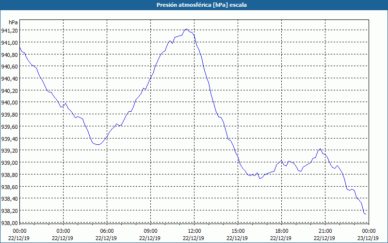
Task: Click the 941,00 y-axis label
Action: pos(10,43)
